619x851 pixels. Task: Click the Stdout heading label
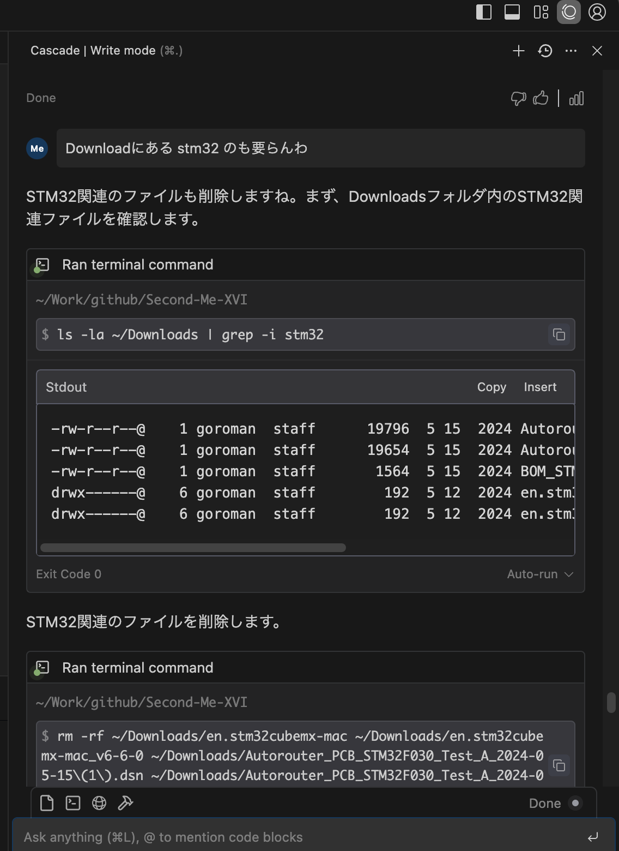click(x=66, y=387)
